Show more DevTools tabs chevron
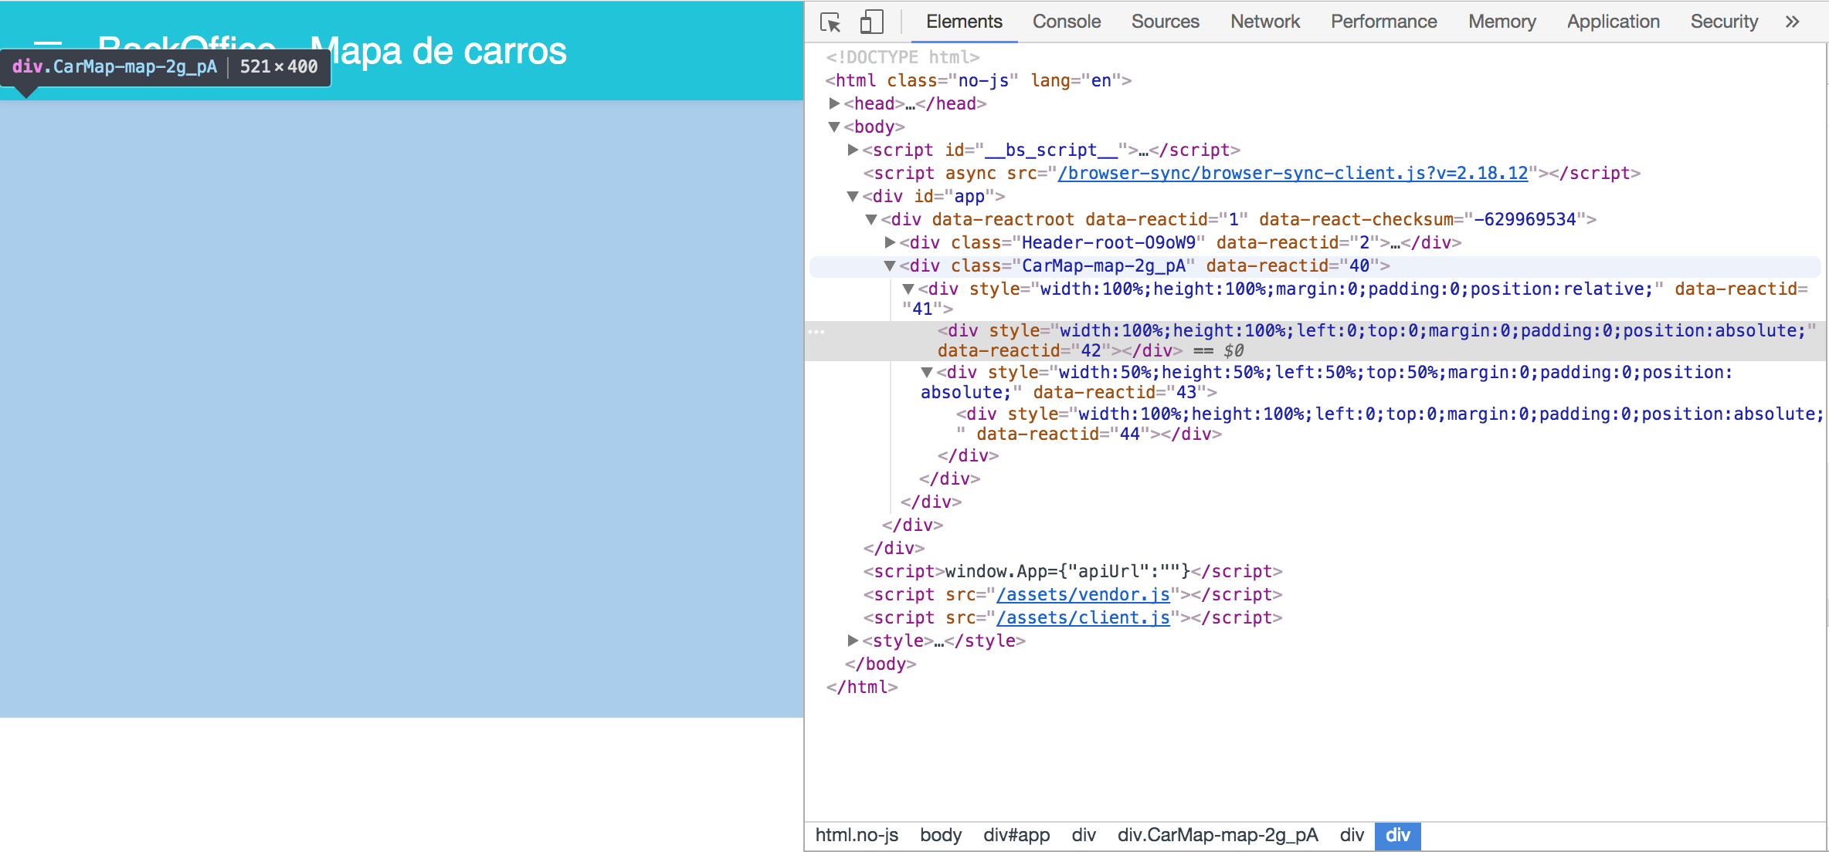Screen dimensions: 1829x852 pyautogui.click(x=1793, y=22)
